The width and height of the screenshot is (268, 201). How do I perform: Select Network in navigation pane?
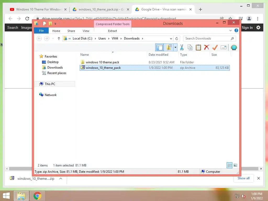click(x=51, y=95)
